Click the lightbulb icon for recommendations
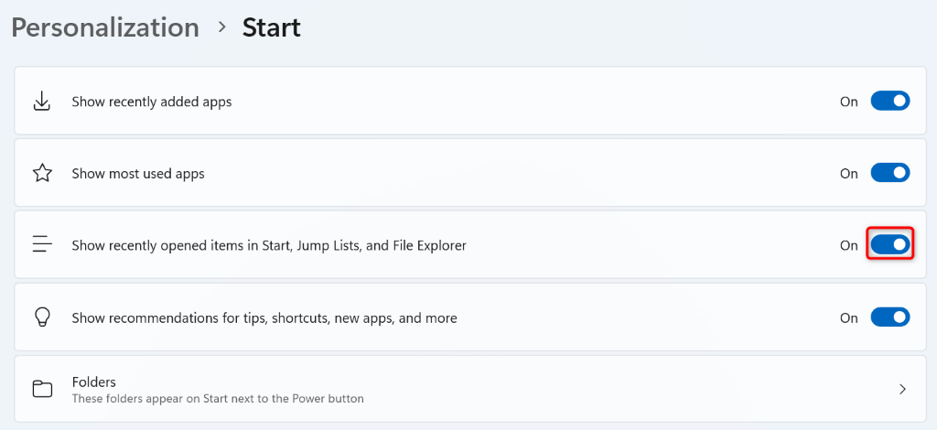This screenshot has width=937, height=430. tap(42, 317)
